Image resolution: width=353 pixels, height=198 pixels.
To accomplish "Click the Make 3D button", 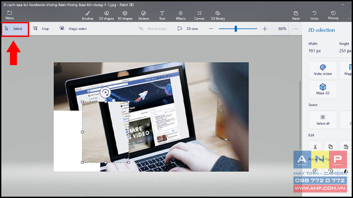I will tap(323, 89).
